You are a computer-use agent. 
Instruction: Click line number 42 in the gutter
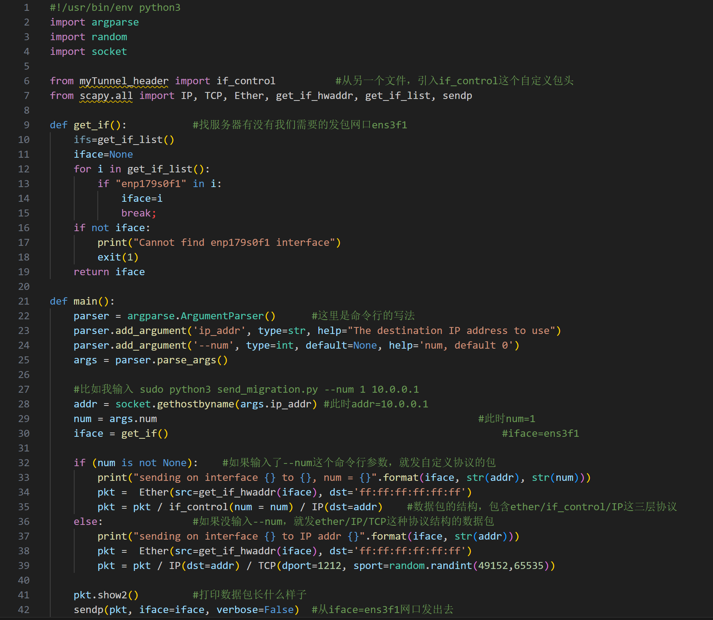(24, 610)
